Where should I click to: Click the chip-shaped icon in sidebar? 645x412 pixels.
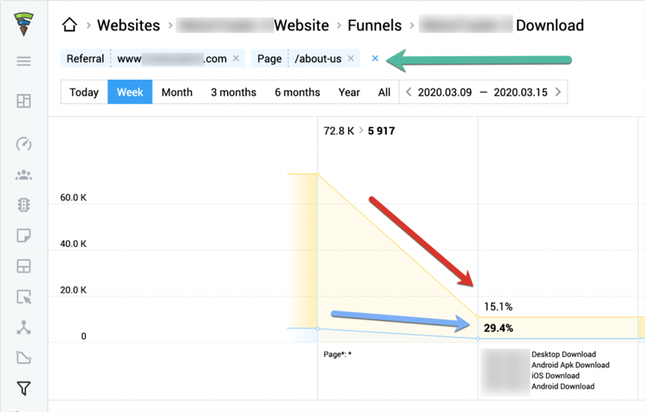click(24, 205)
